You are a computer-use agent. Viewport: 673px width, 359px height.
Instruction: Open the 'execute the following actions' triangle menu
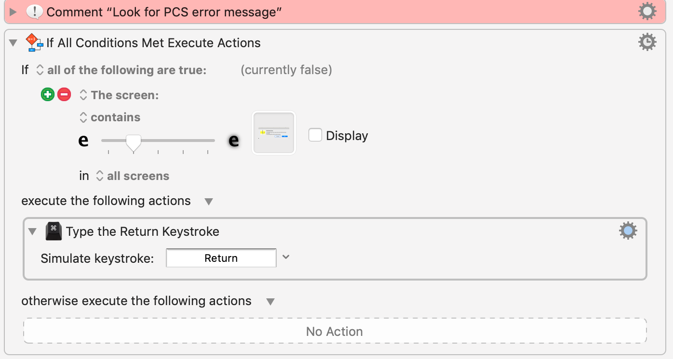(x=209, y=202)
